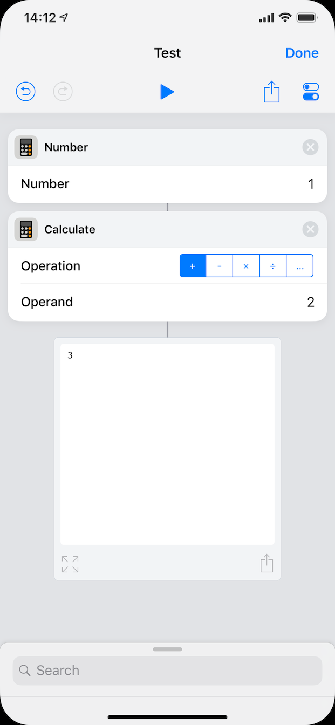Image resolution: width=335 pixels, height=725 pixels.
Task: Tap the redo arrow icon
Action: (63, 92)
